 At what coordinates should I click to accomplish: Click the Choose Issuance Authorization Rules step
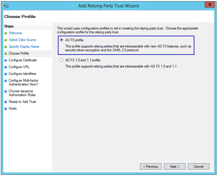click(x=22, y=93)
